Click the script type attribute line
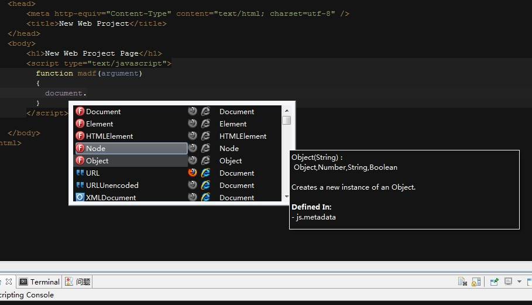532x305 pixels. (x=99, y=63)
